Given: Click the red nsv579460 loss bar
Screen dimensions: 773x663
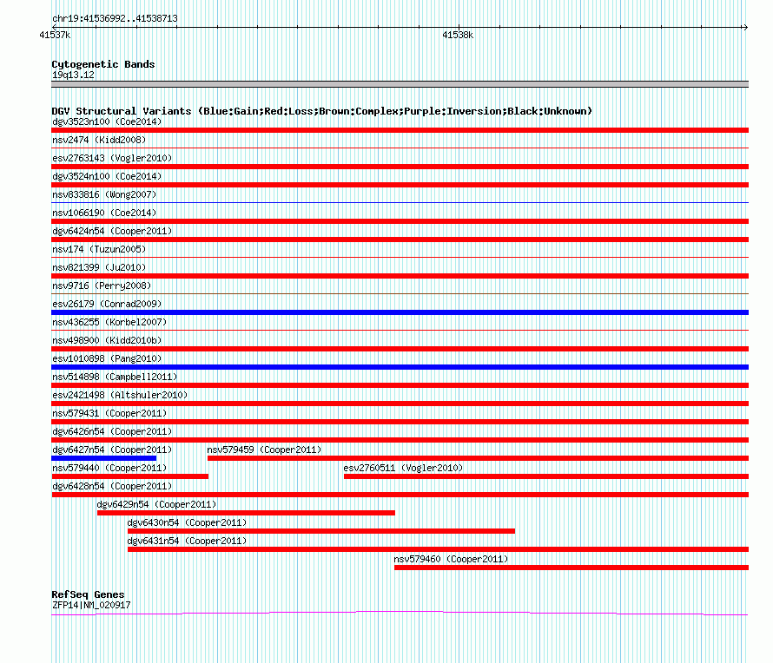Looking at the screenshot, I should pyautogui.click(x=571, y=568).
